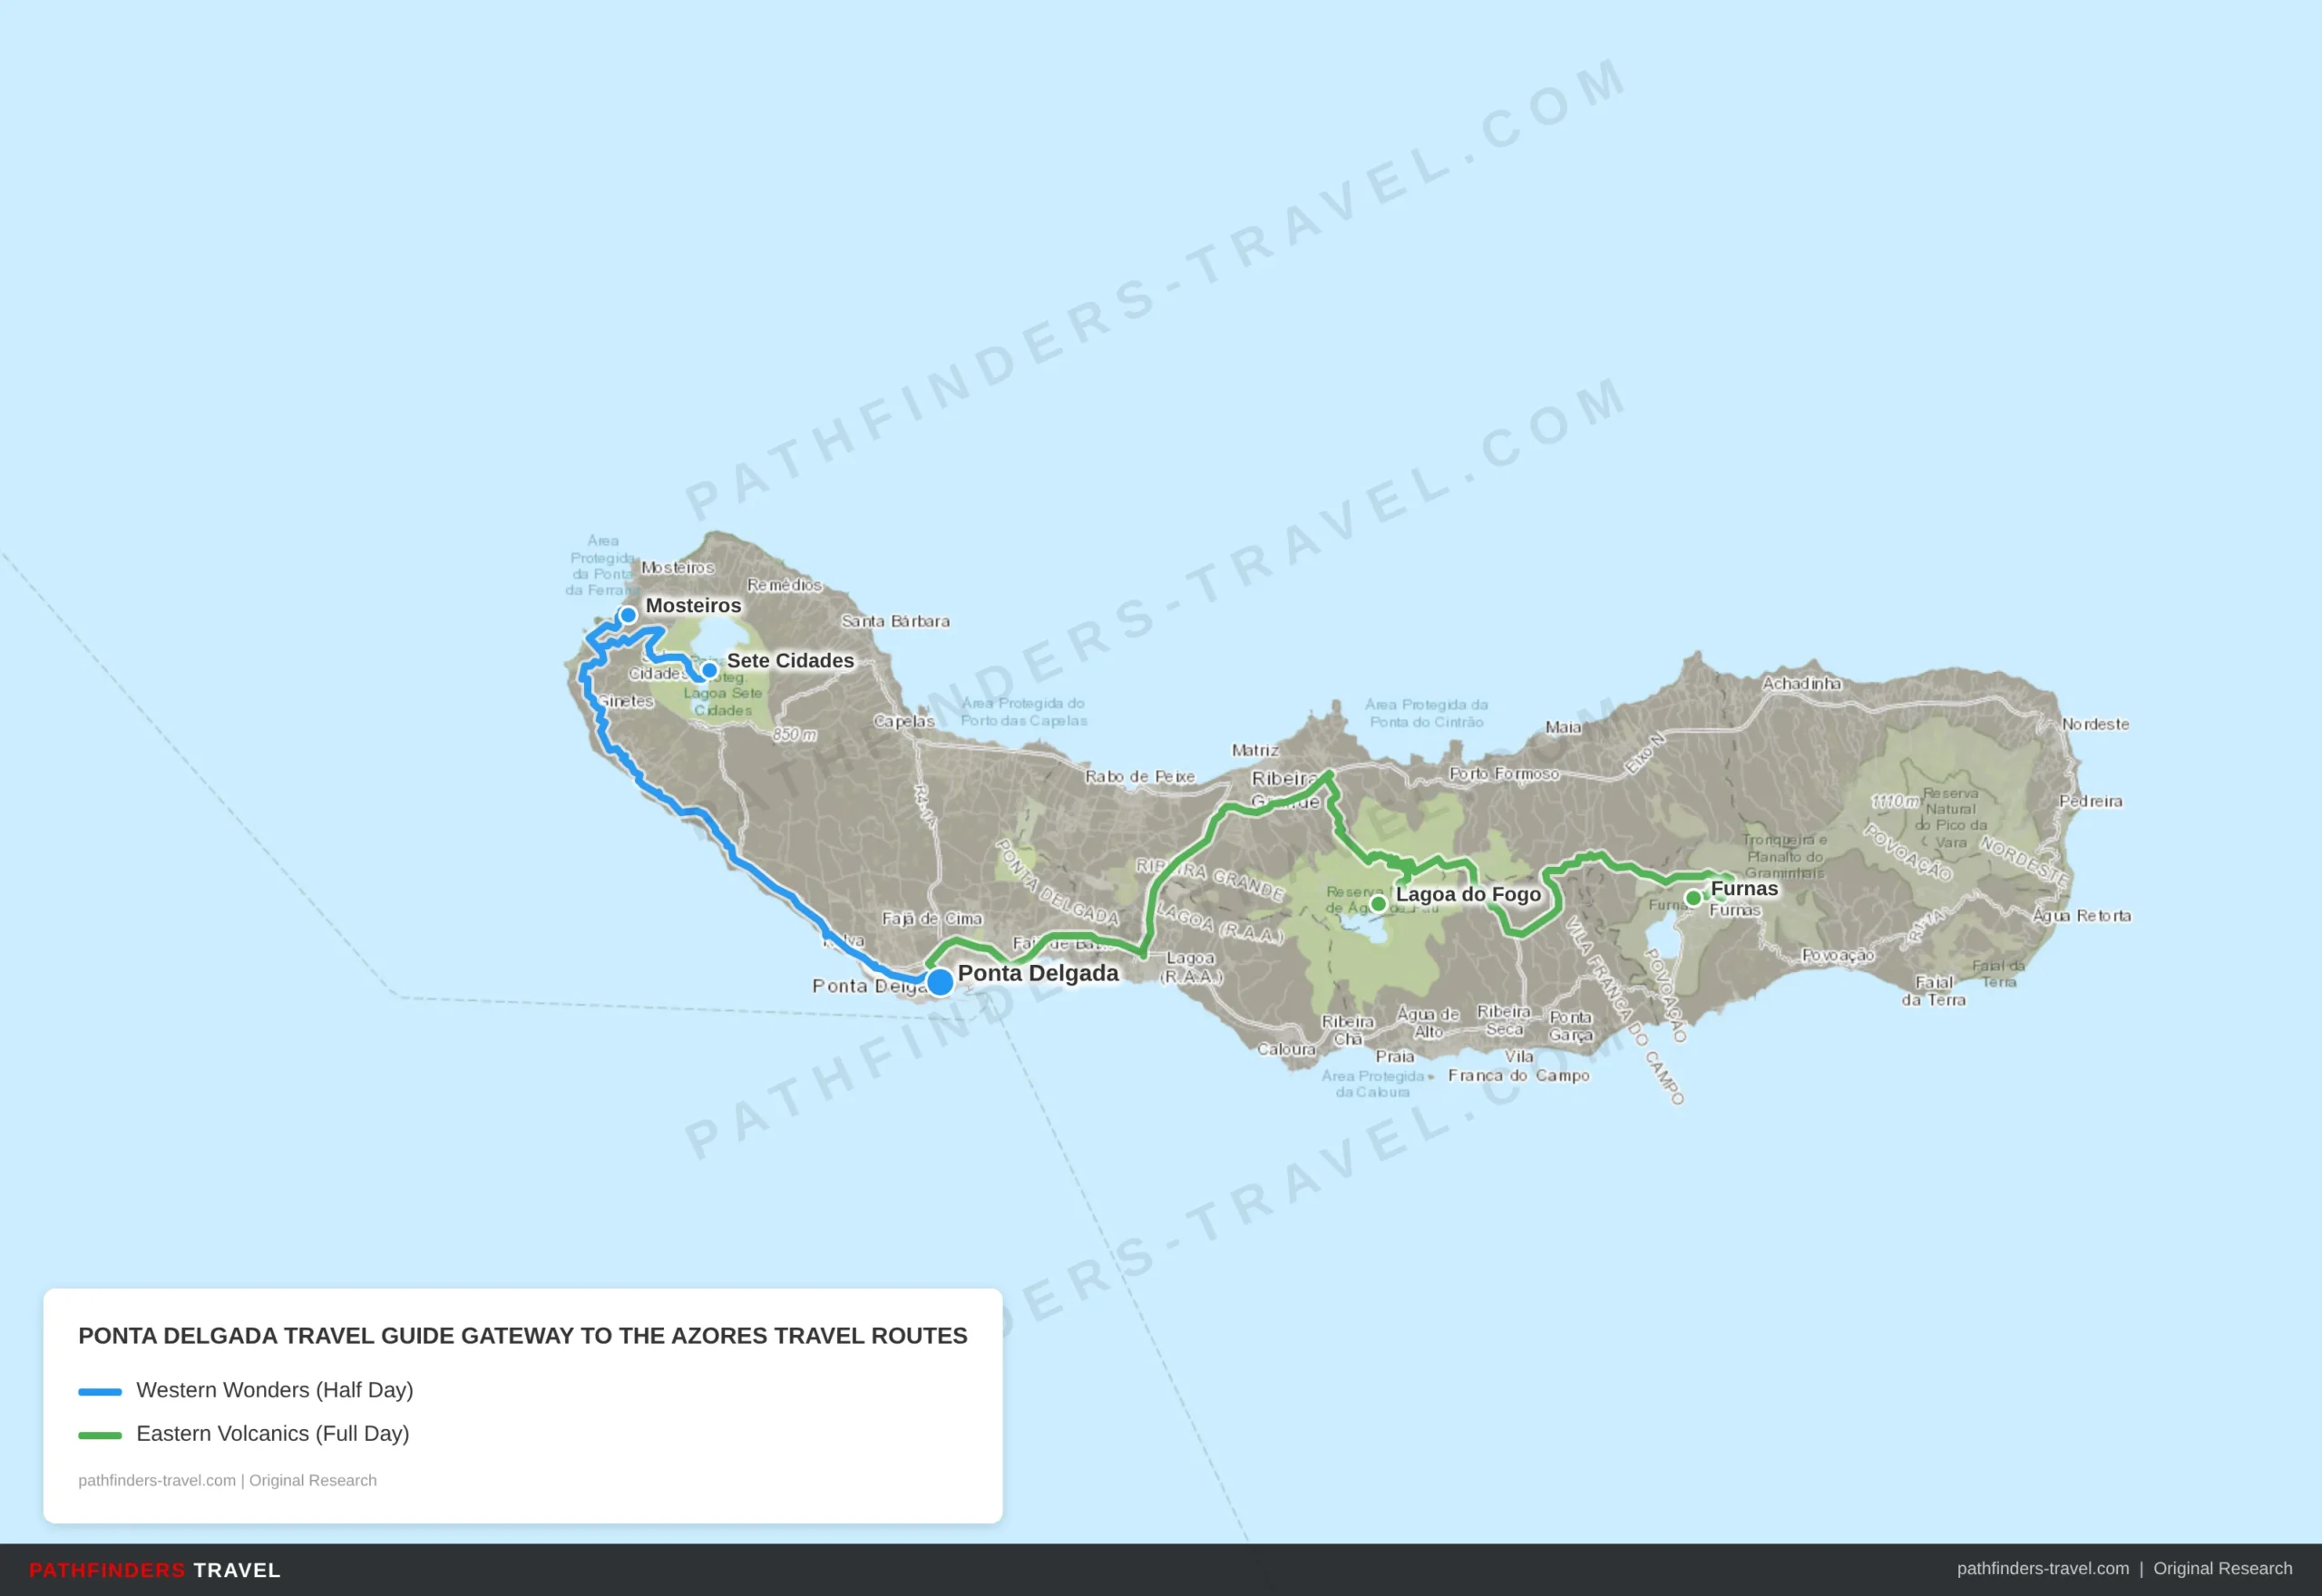
Task: Click the 'Rabo de Peixe' town label
Action: (x=1140, y=776)
